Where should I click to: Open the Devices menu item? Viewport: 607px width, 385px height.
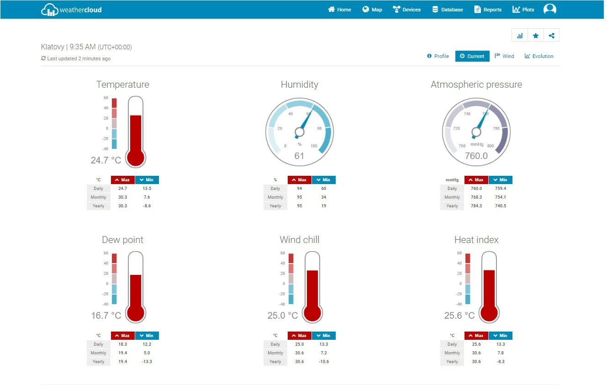pyautogui.click(x=406, y=10)
